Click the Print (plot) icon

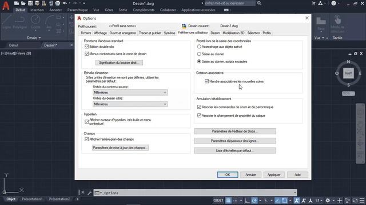[58, 3]
